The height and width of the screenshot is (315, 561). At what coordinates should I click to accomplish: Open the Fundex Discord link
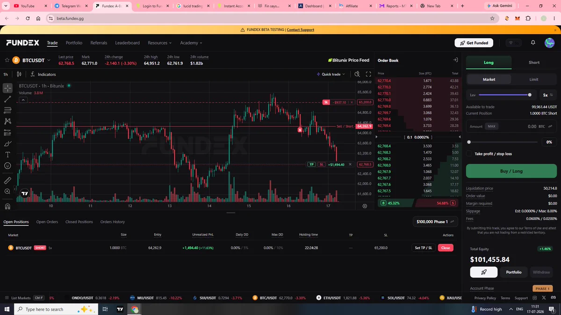tap(553, 298)
